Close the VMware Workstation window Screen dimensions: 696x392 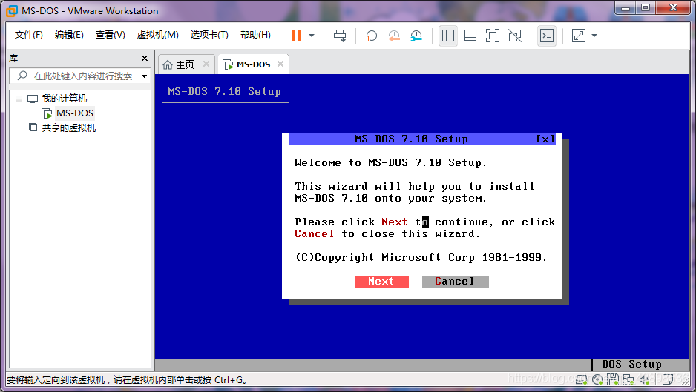click(673, 8)
